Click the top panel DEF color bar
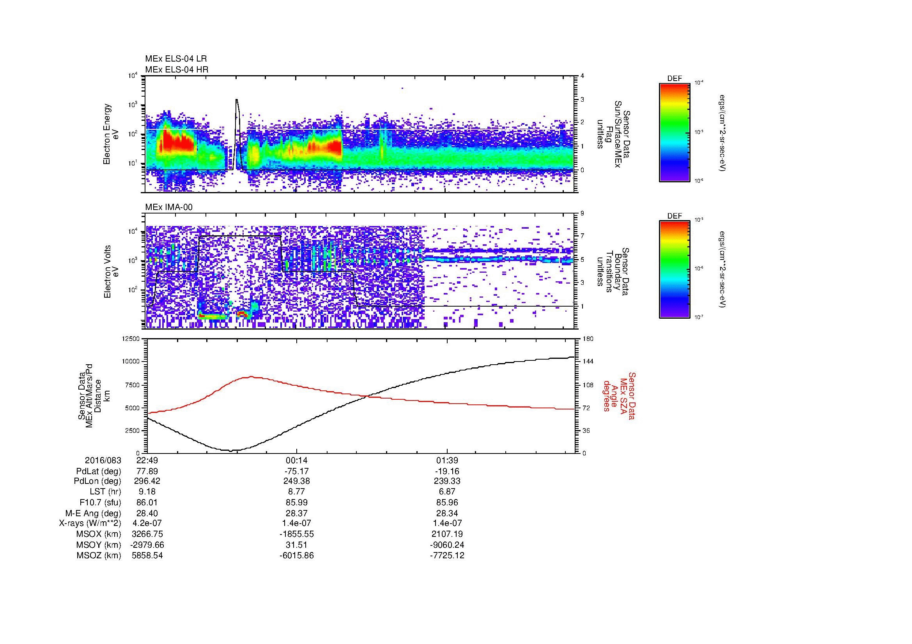This screenshot has height=644, width=912. (x=674, y=132)
